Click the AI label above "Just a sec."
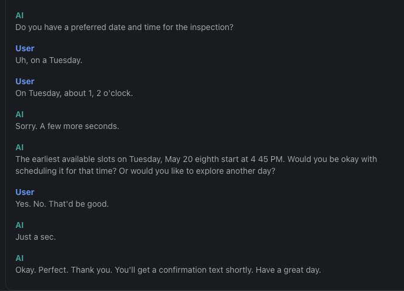404x291 pixels. click(19, 225)
